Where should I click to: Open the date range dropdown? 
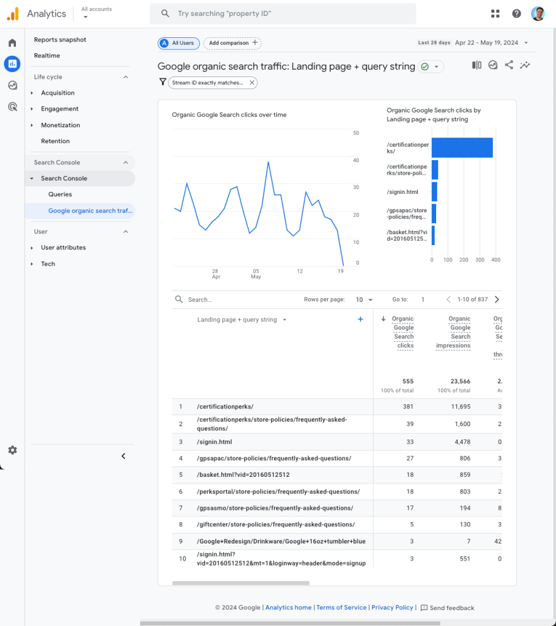pyautogui.click(x=526, y=43)
